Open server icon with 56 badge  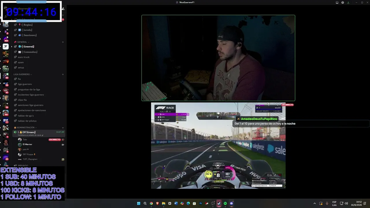pos(6,83)
